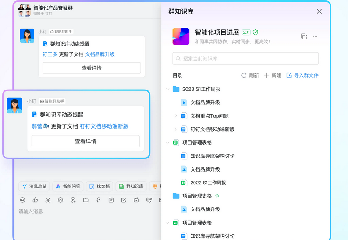Expand the 钉钉文档移动端新版 tree chevron

tap(176, 129)
